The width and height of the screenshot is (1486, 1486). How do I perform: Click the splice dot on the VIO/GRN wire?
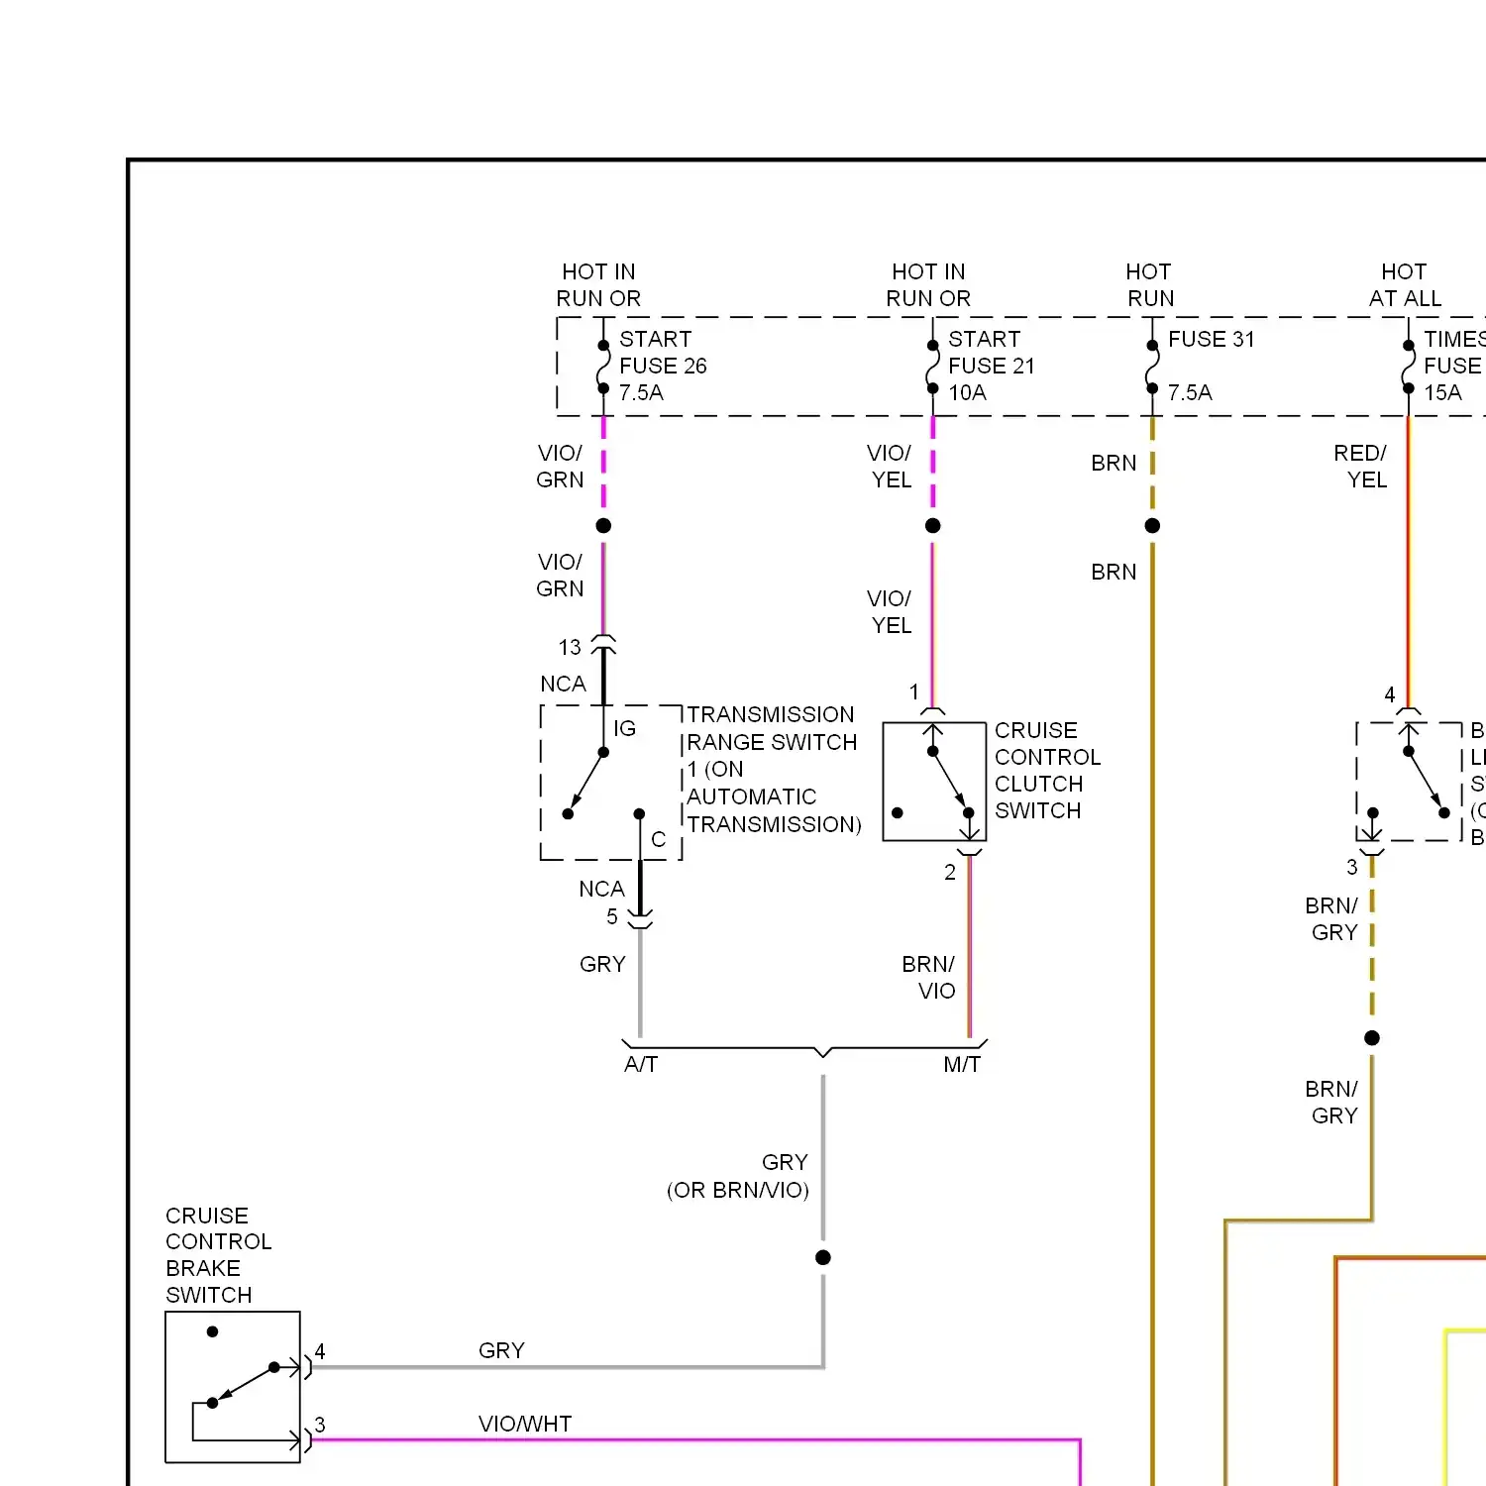(603, 525)
